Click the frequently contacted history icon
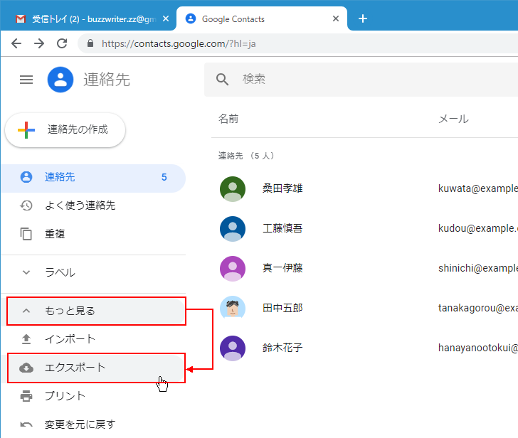Viewport: 518px width, 438px height. click(26, 205)
